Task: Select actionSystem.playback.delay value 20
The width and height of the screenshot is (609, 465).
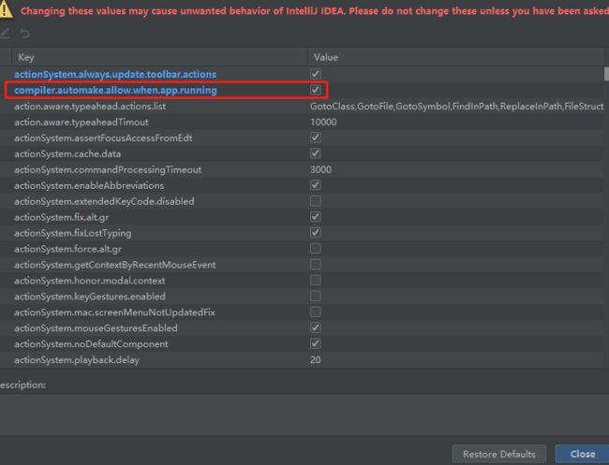Action: 316,360
